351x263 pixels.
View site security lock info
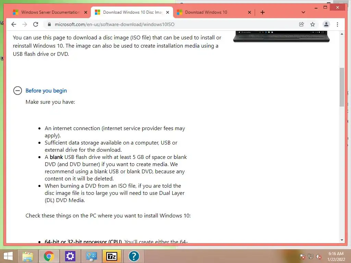tap(49, 24)
